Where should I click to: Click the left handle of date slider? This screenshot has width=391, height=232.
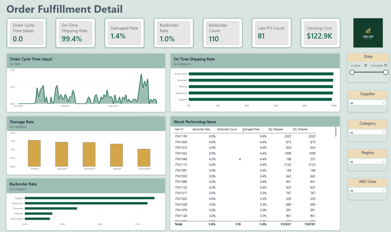coord(352,72)
